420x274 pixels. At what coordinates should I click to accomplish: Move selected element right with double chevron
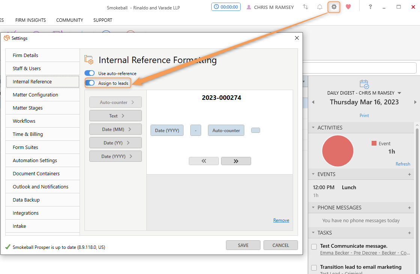(x=236, y=161)
